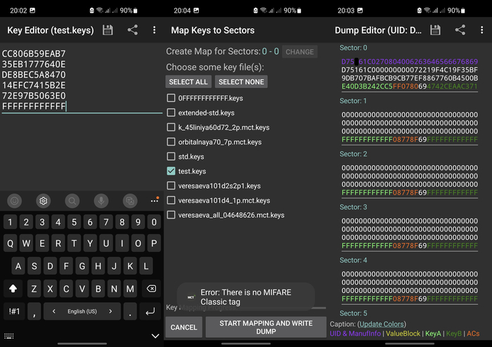Screen dimensions: 492x347
Task: Open keyboard settings gear icon
Action: (x=43, y=201)
